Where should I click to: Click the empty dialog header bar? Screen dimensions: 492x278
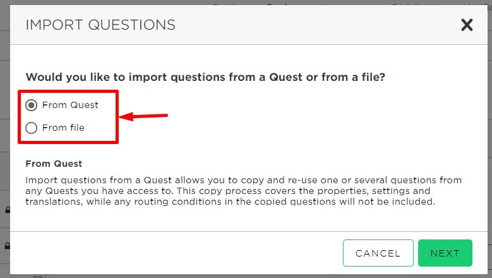tap(314, 25)
